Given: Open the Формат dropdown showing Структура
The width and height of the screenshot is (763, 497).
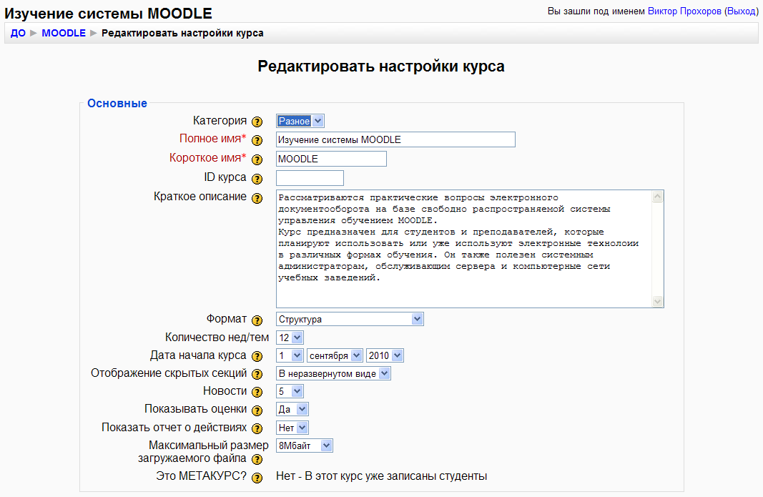Looking at the screenshot, I should pos(350,319).
